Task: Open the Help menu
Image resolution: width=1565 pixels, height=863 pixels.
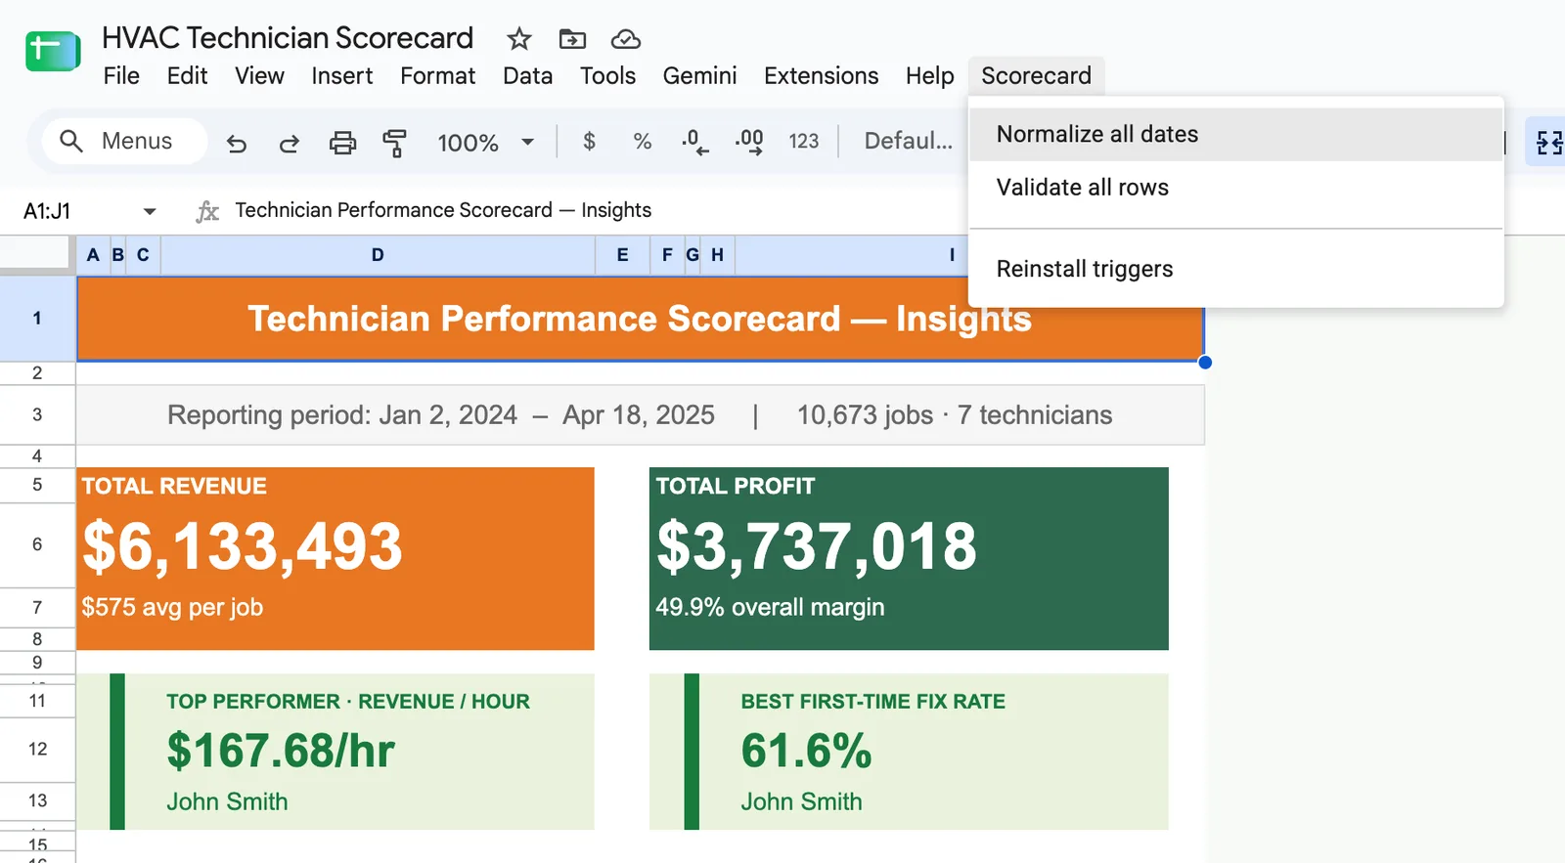Action: (x=929, y=76)
